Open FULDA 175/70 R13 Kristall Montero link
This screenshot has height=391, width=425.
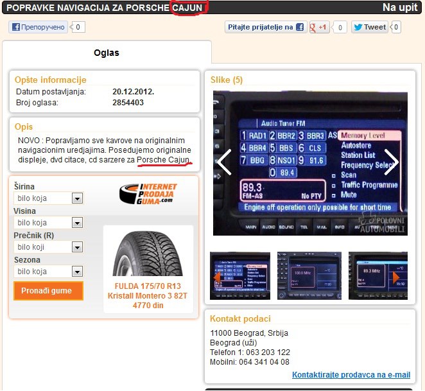[148, 295]
